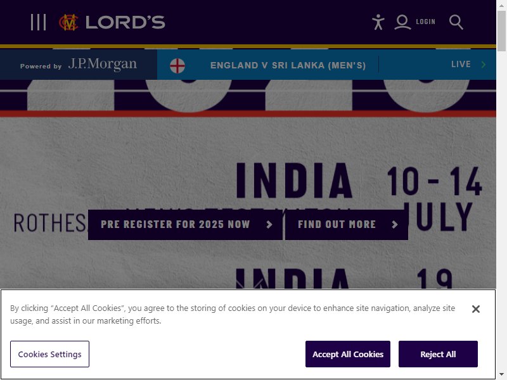Click the scrollbar down arrow
The height and width of the screenshot is (380, 507).
[x=501, y=375]
